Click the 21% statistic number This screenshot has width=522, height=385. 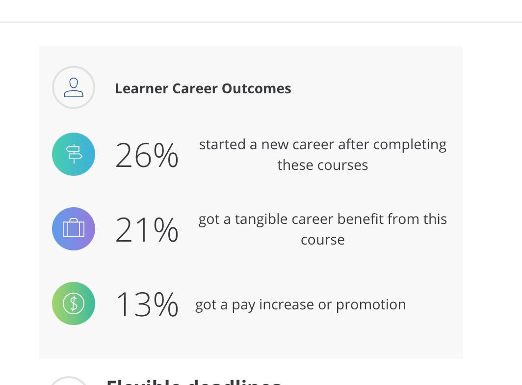[x=147, y=230]
